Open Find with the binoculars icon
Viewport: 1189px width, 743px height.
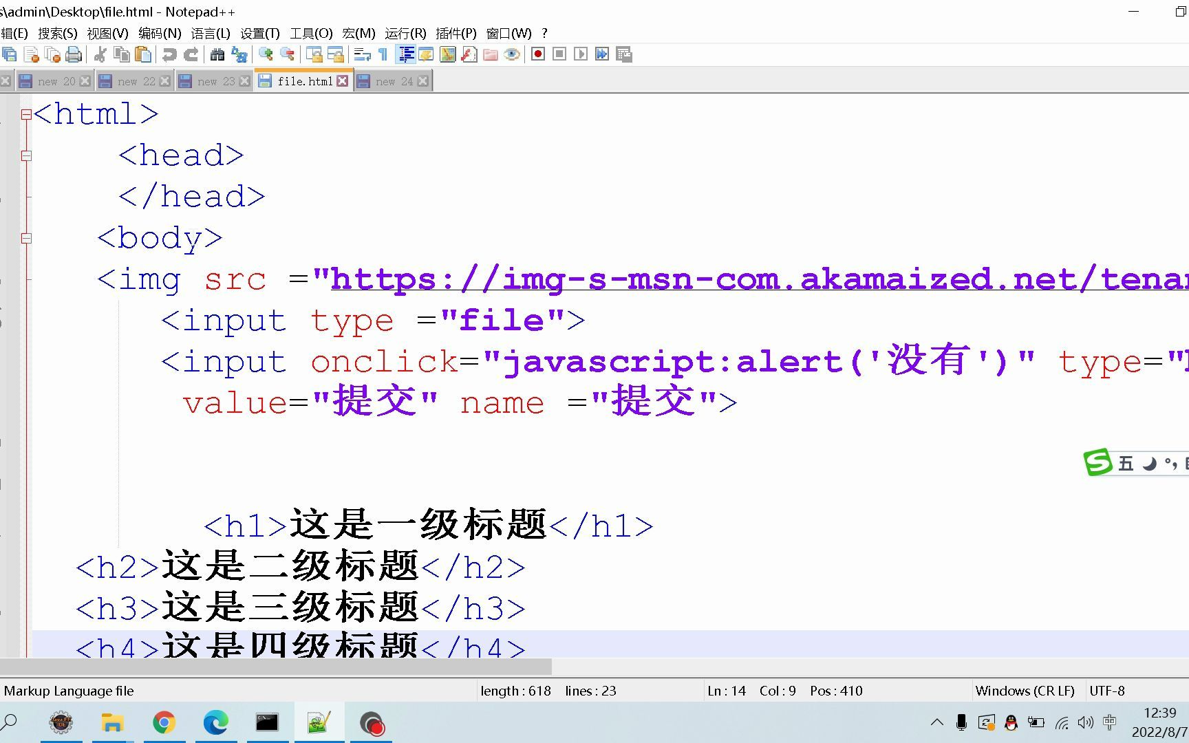(217, 54)
